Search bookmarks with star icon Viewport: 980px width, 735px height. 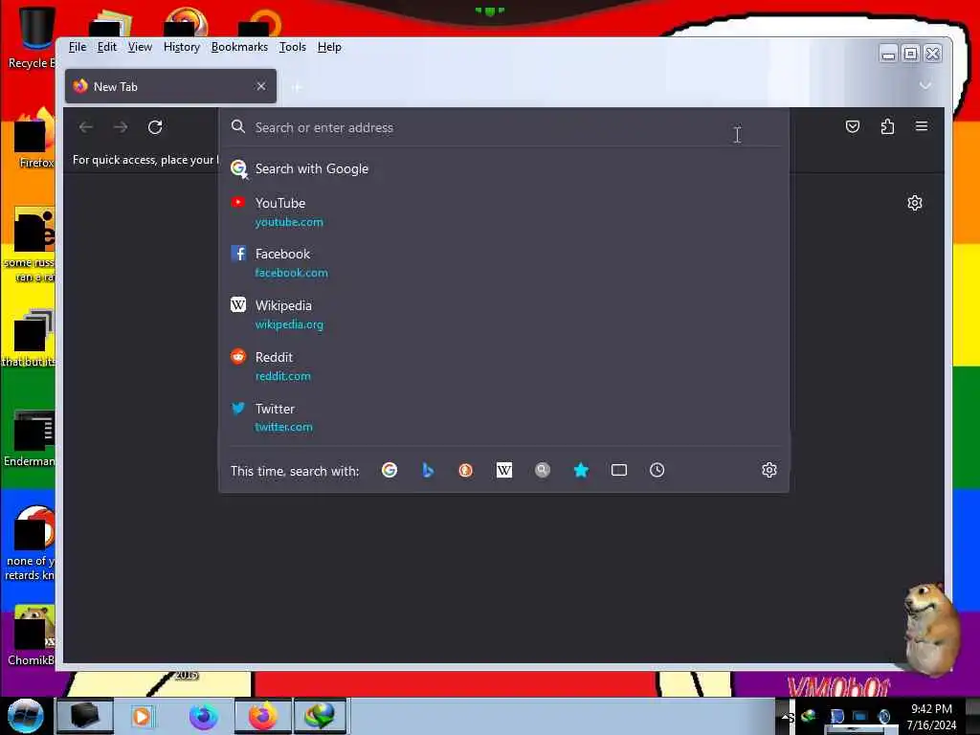581,470
